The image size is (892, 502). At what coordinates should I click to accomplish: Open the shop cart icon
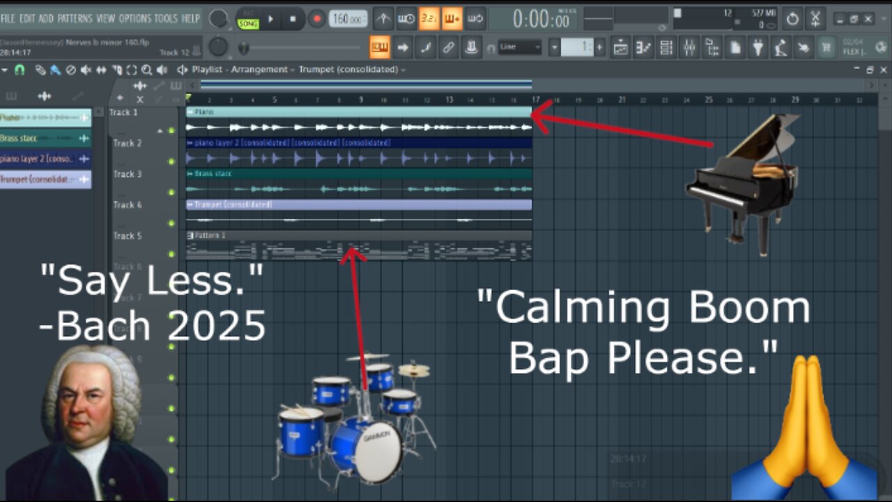pyautogui.click(x=827, y=47)
